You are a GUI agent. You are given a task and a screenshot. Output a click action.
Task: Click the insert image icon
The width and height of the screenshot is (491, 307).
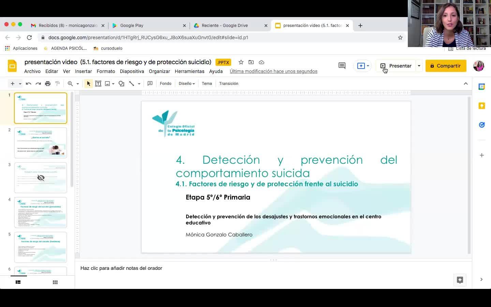click(107, 84)
